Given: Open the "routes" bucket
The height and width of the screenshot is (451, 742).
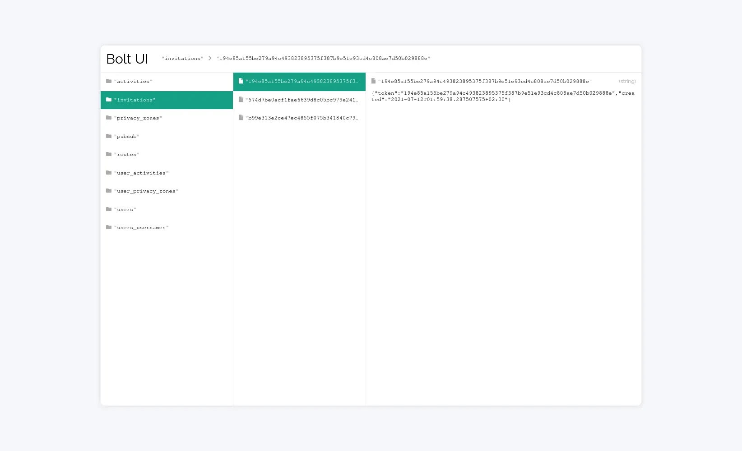Looking at the screenshot, I should (167, 155).
